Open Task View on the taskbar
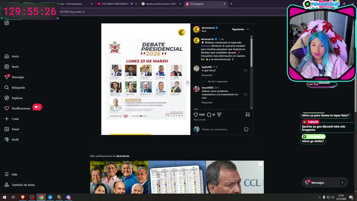 pyautogui.click(x=13, y=197)
